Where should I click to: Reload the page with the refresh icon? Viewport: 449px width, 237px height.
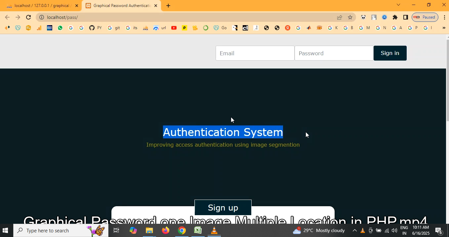coord(28,17)
